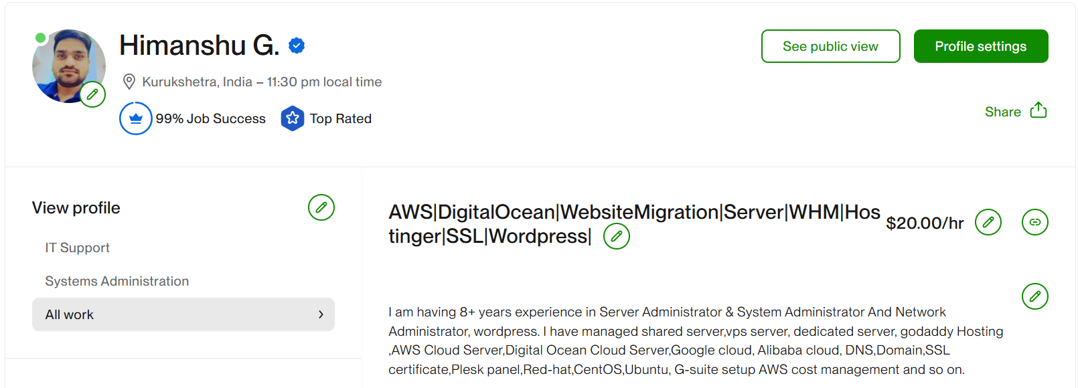The width and height of the screenshot is (1078, 388).
Task: Select the Systems Administration profile
Action: (117, 281)
